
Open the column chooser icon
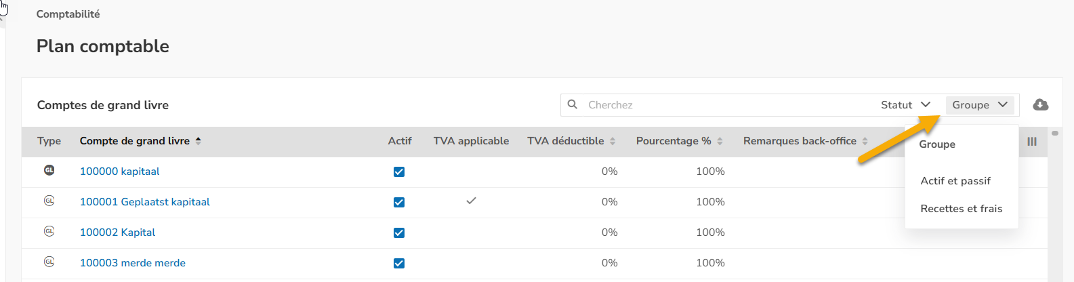1032,141
